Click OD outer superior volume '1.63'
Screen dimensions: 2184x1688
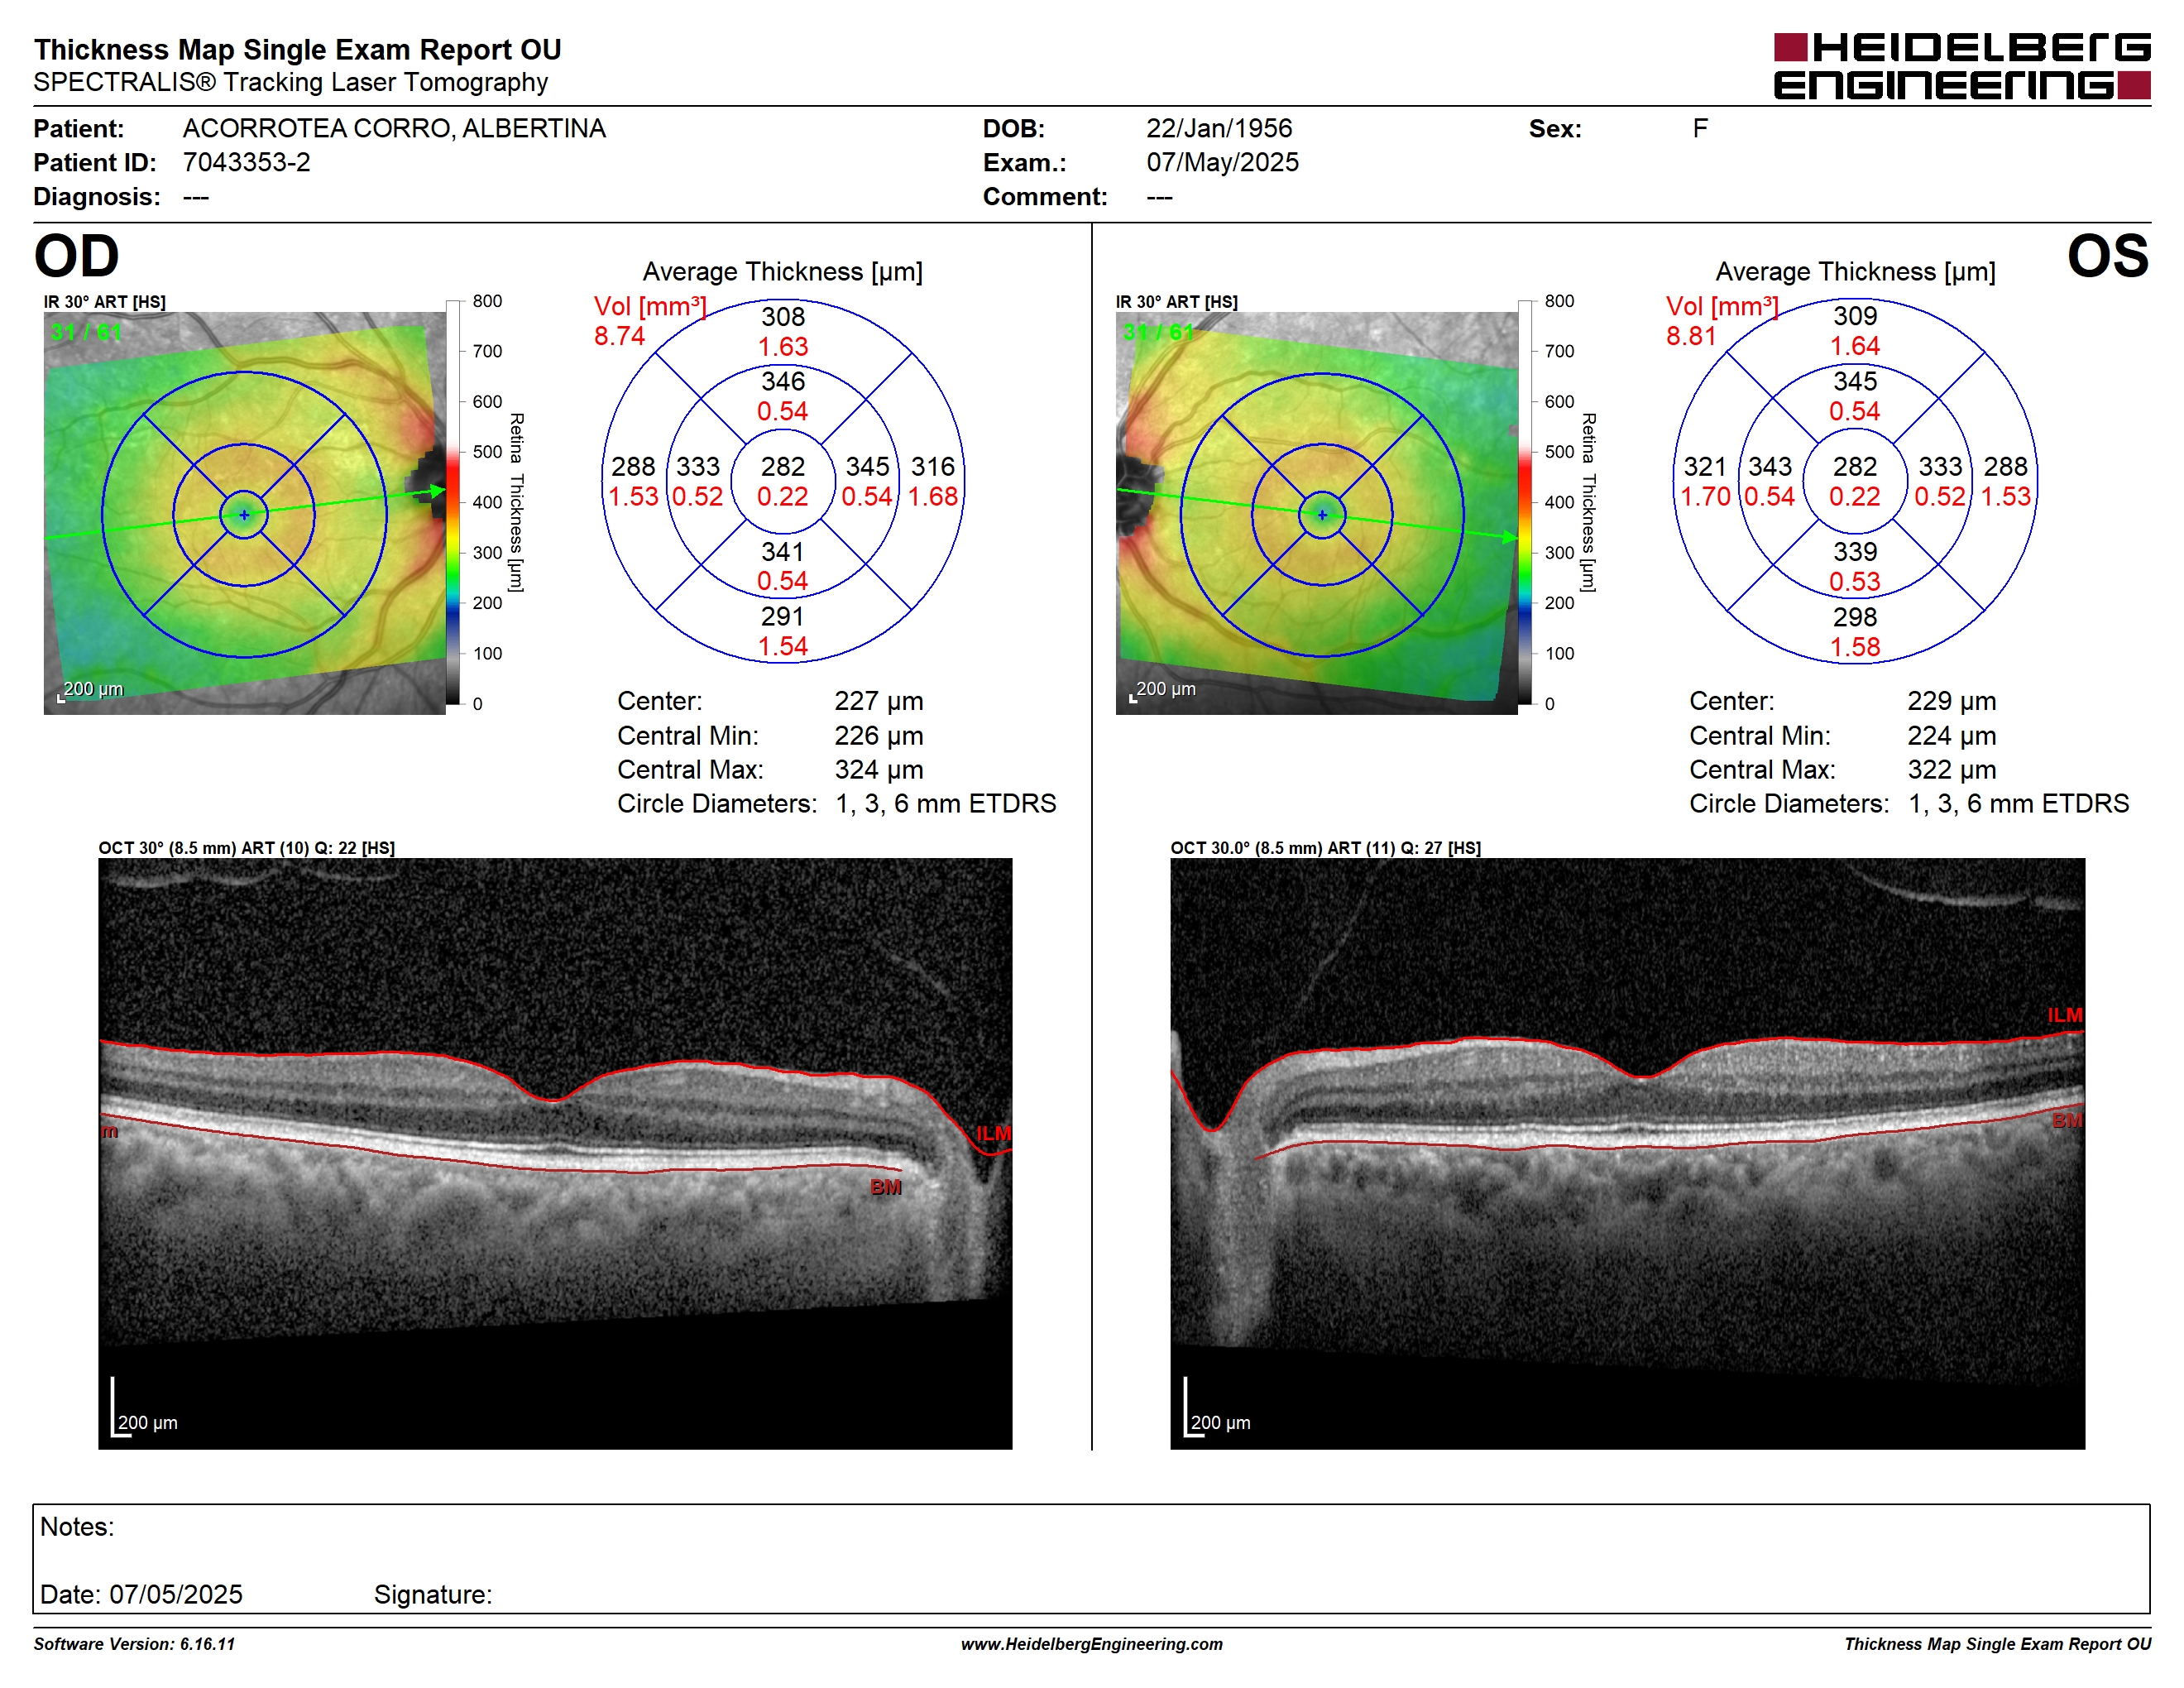point(783,347)
